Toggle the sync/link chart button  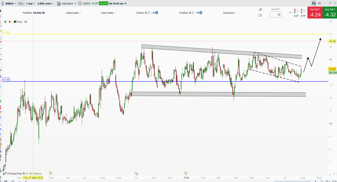(x=314, y=3)
